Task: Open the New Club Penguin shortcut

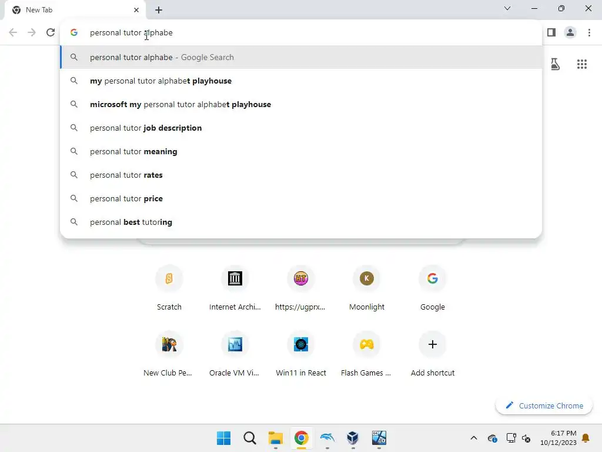Action: tap(169, 354)
